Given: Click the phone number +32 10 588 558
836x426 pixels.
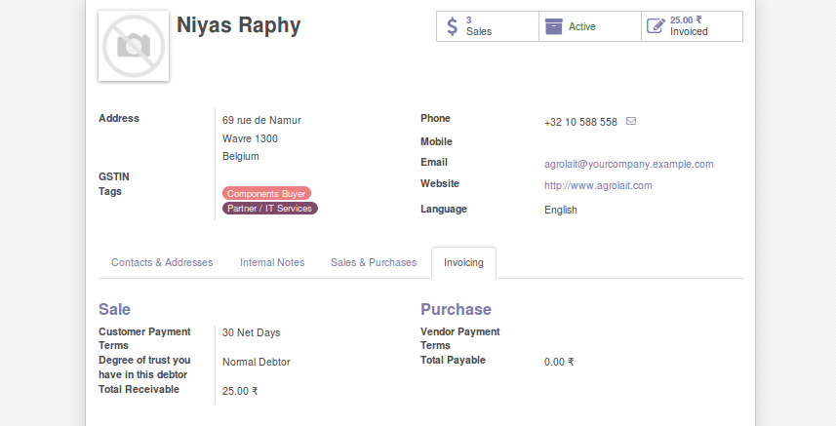Looking at the screenshot, I should point(580,122).
